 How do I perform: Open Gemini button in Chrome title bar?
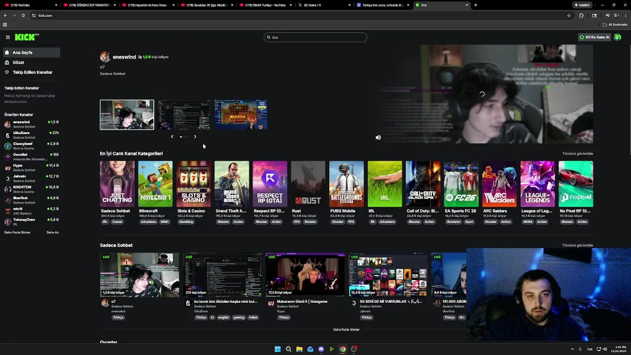[582, 5]
